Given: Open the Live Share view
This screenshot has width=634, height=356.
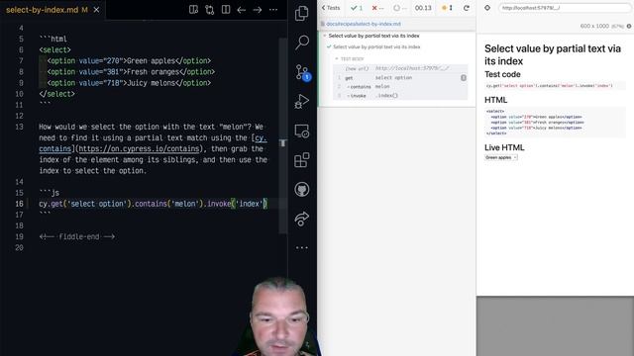Looking at the screenshot, I should tap(301, 219).
